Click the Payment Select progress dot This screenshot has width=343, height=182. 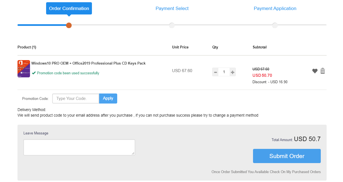tap(172, 25)
